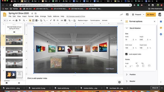Screen dimensions: 164x92
Task: Open the Insert menu
Action: pos(24,16)
